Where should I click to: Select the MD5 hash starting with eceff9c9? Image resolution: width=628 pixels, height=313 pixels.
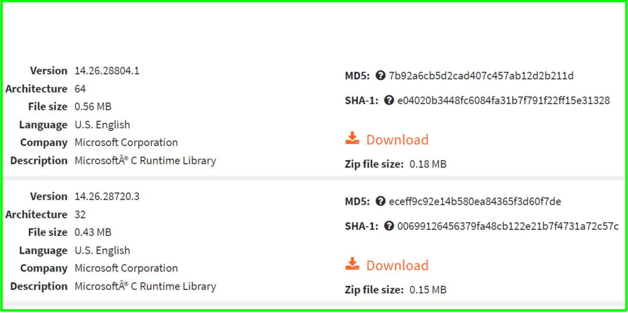click(475, 201)
